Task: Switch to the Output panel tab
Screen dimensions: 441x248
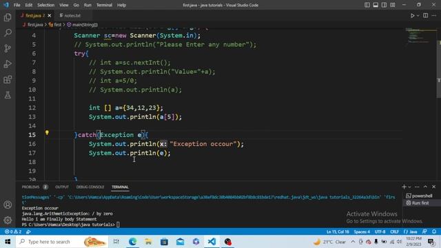Action: (62, 187)
